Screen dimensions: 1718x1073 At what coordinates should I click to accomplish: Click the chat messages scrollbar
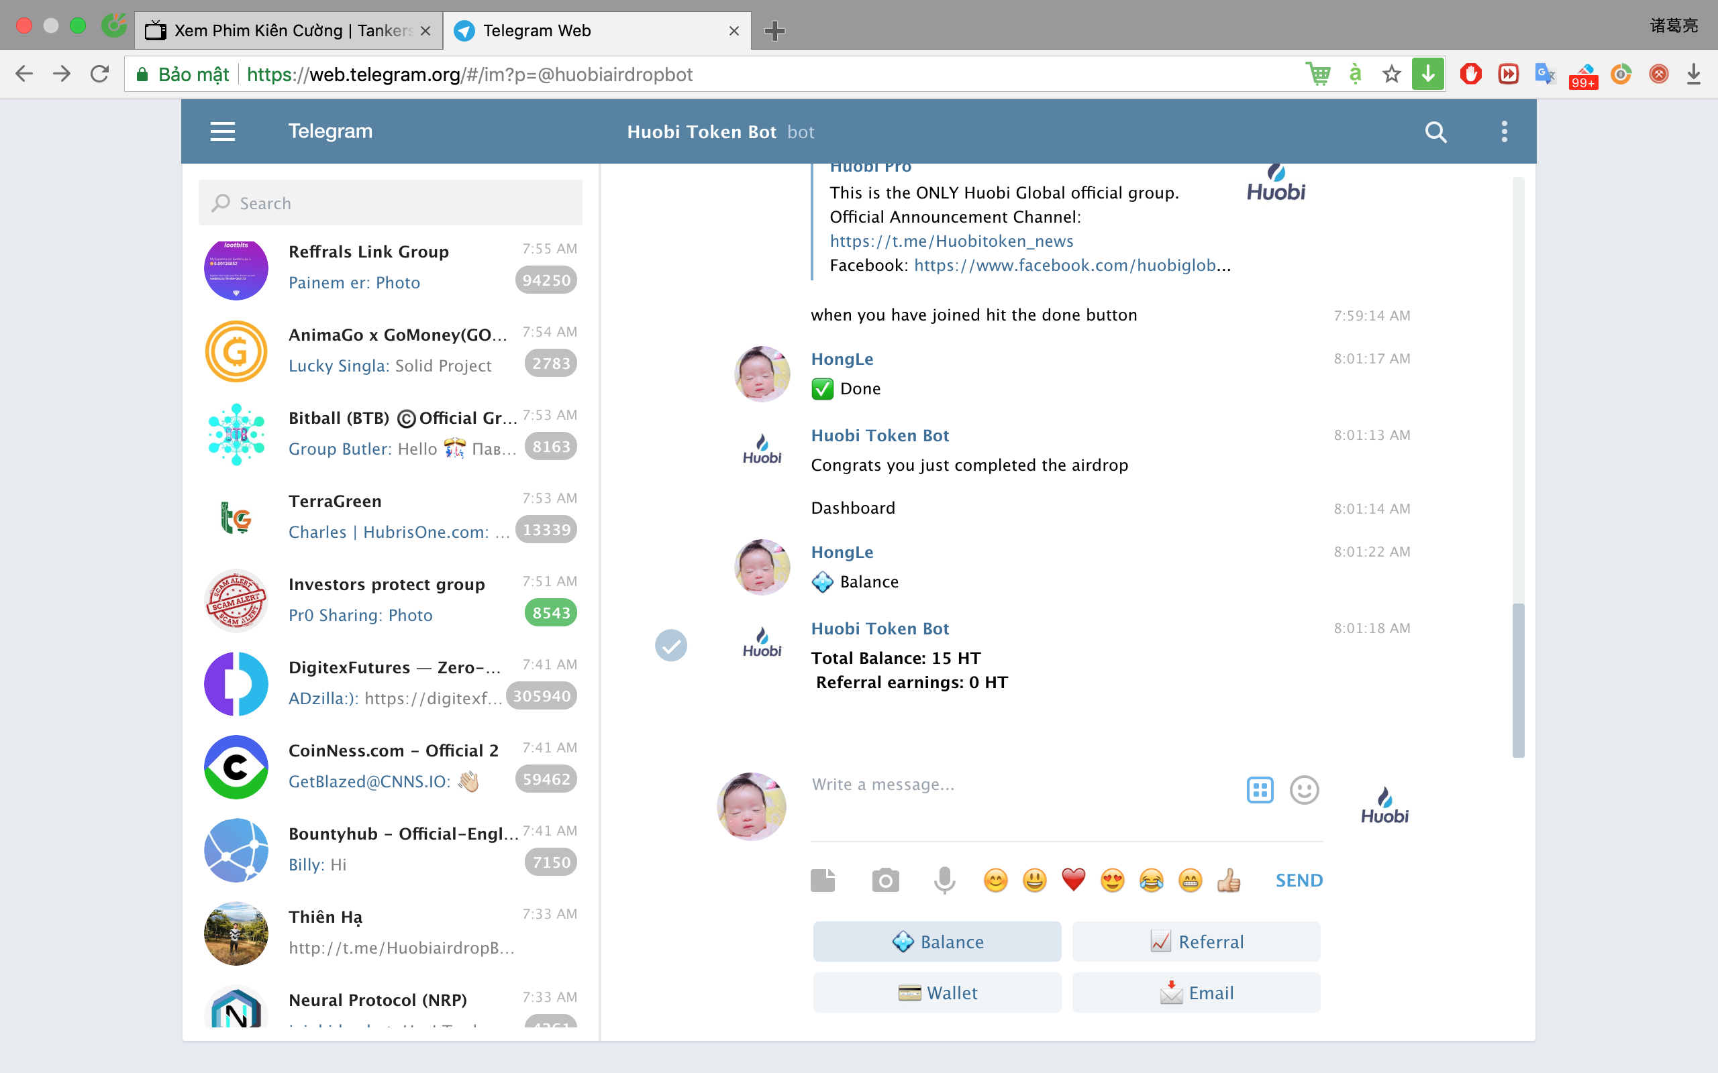[x=1518, y=679]
